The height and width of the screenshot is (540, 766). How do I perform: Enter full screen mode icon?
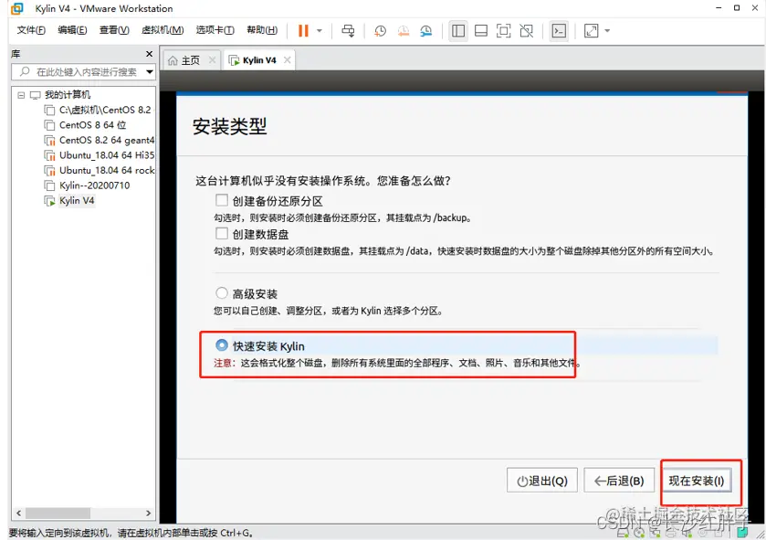tap(503, 30)
